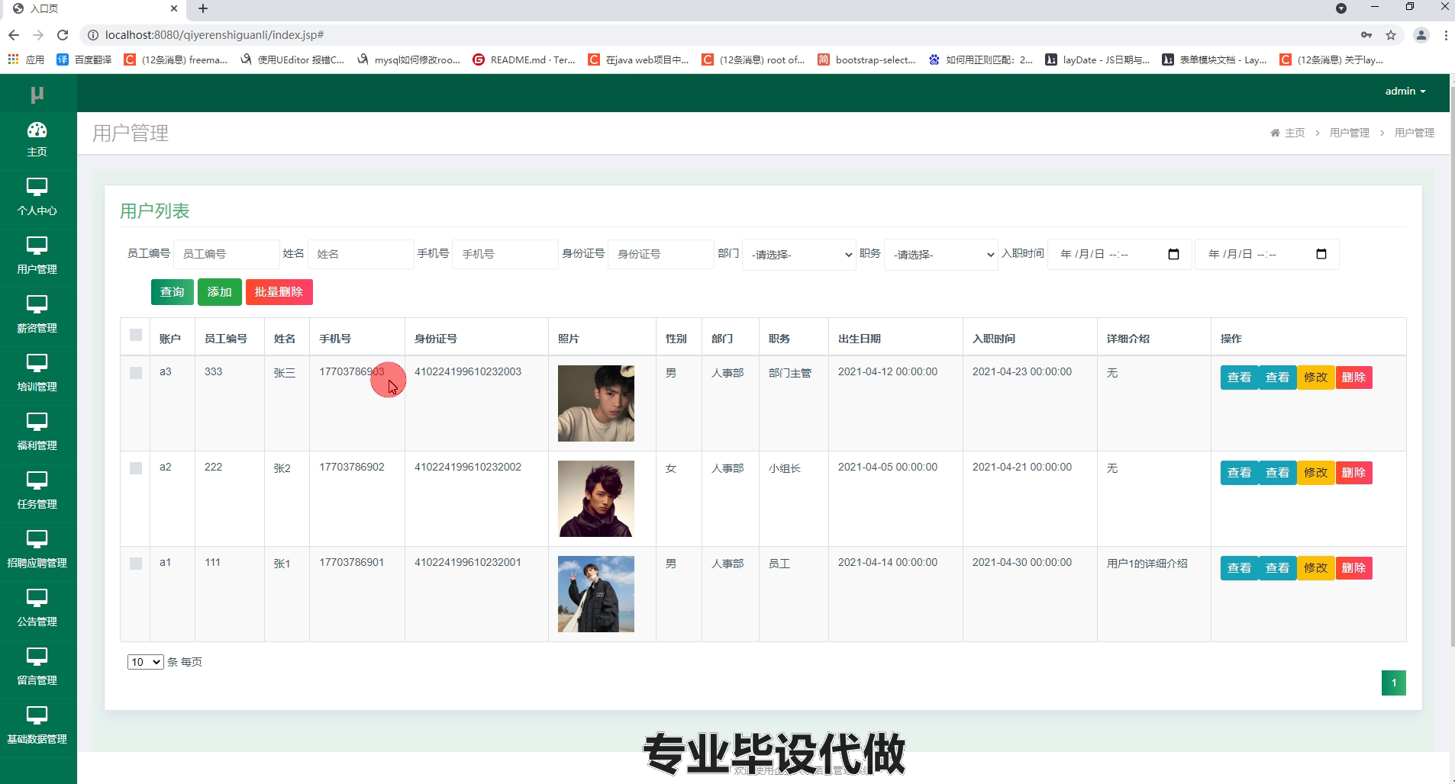Toggle select-all checkbox in table header
The height and width of the screenshot is (784, 1455).
136,335
